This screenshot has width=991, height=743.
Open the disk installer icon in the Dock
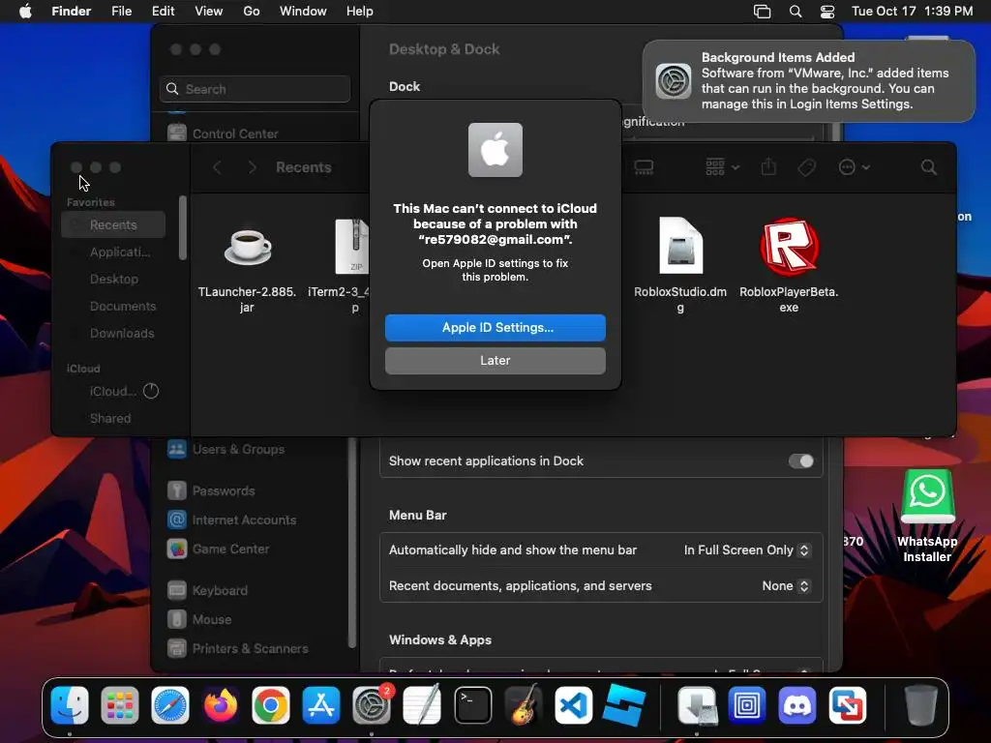pos(697,704)
